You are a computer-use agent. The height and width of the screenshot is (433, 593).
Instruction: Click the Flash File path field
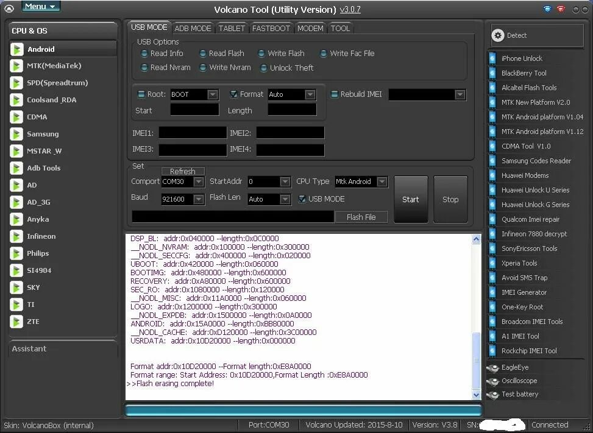233,217
